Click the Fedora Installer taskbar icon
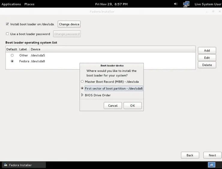The width and height of the screenshot is (222, 169). [6, 165]
